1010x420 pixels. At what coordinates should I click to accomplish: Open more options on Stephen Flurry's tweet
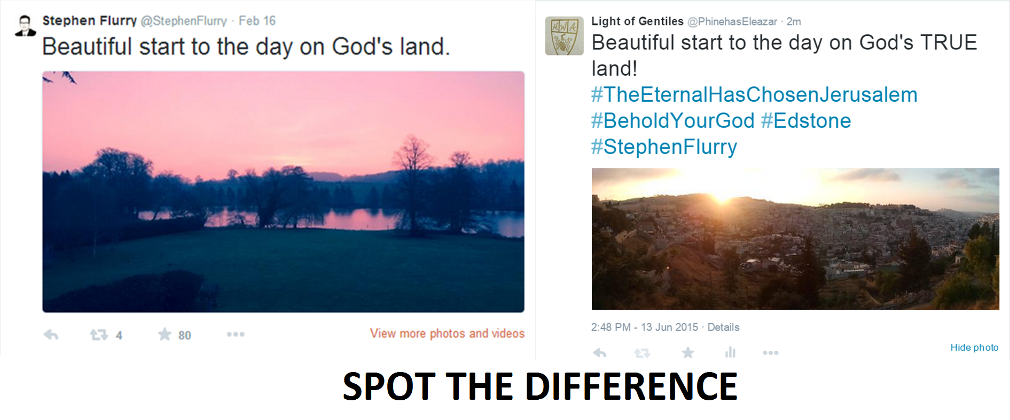[x=235, y=334]
